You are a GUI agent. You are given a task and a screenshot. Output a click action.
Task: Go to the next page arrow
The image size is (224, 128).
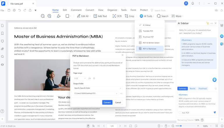(120, 126)
